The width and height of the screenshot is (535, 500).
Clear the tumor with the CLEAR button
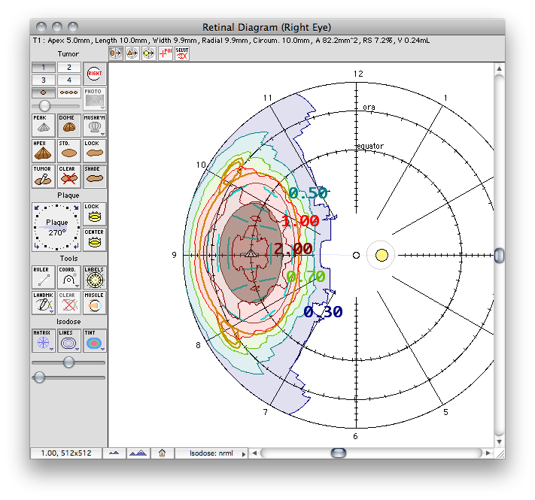(69, 177)
